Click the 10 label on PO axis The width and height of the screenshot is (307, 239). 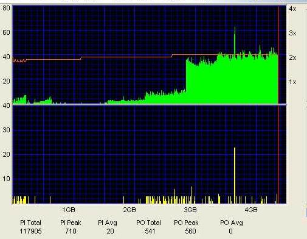(6, 179)
